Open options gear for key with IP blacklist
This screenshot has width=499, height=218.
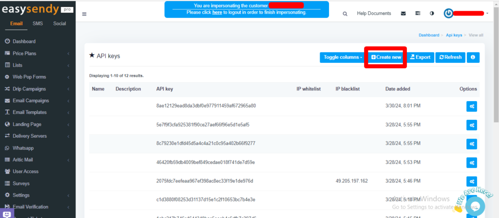point(472,181)
